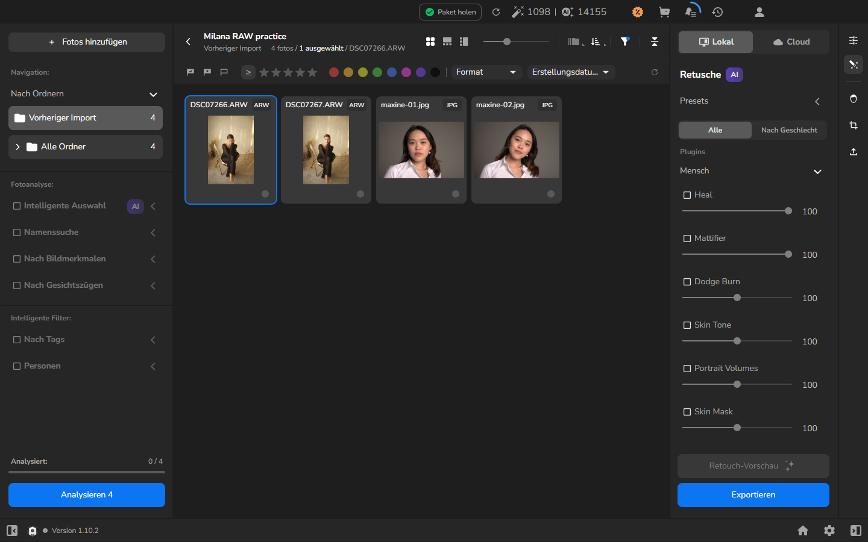
Task: Select the Nach Geschlecht tab
Action: (x=789, y=130)
